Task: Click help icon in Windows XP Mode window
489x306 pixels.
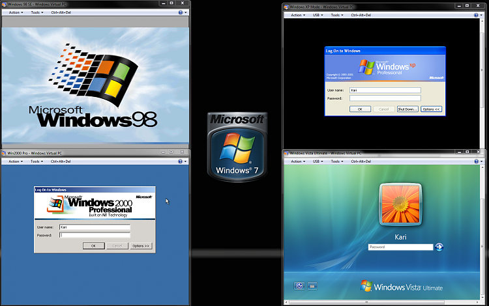Action: (x=476, y=15)
